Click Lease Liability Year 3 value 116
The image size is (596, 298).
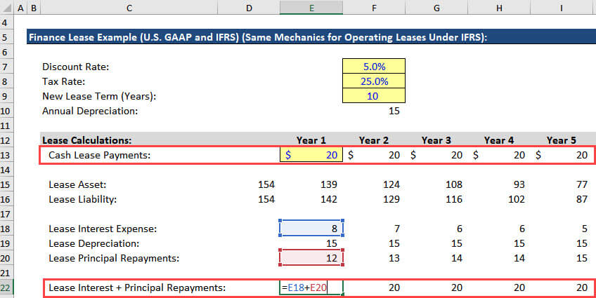[454, 199]
